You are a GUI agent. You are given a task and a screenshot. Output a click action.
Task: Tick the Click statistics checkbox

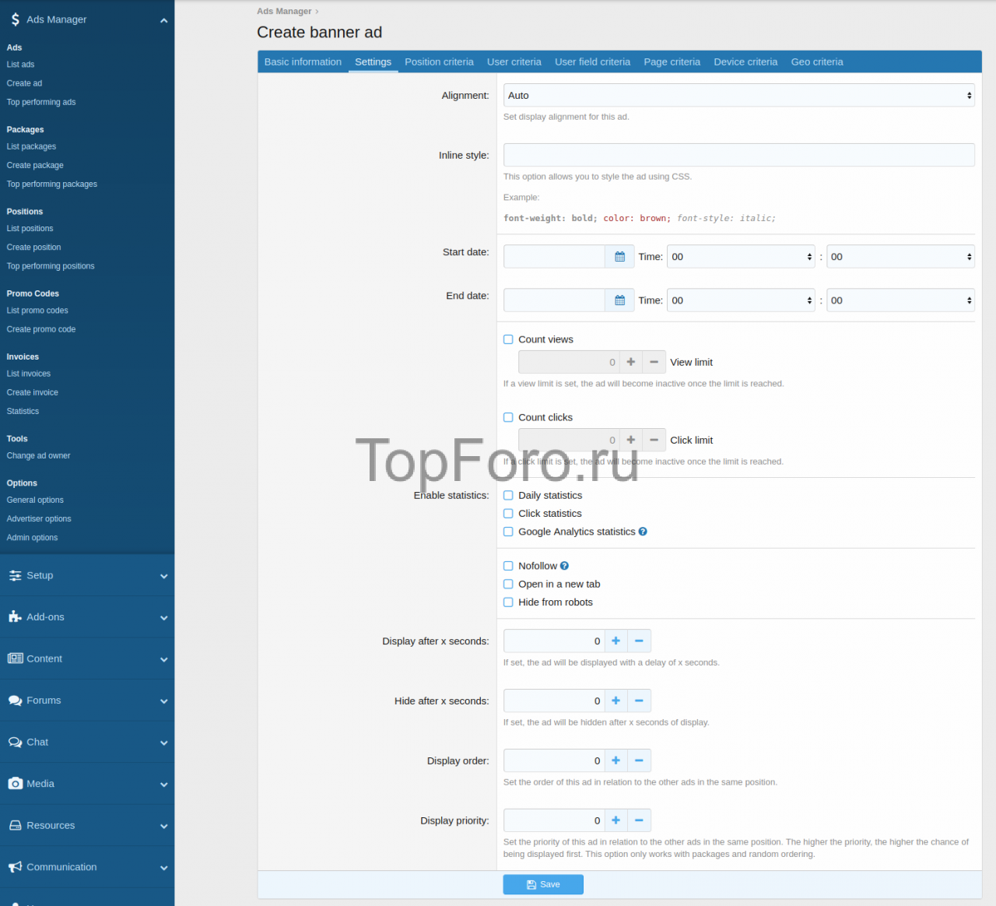click(x=508, y=514)
